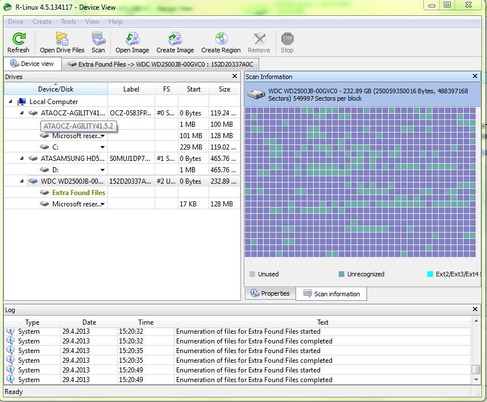Click the Create Region toolbar icon
This screenshot has height=402, width=487.
click(x=221, y=39)
